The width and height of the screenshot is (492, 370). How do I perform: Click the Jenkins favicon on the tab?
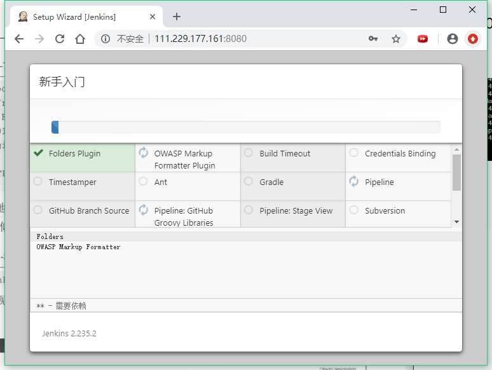point(23,17)
